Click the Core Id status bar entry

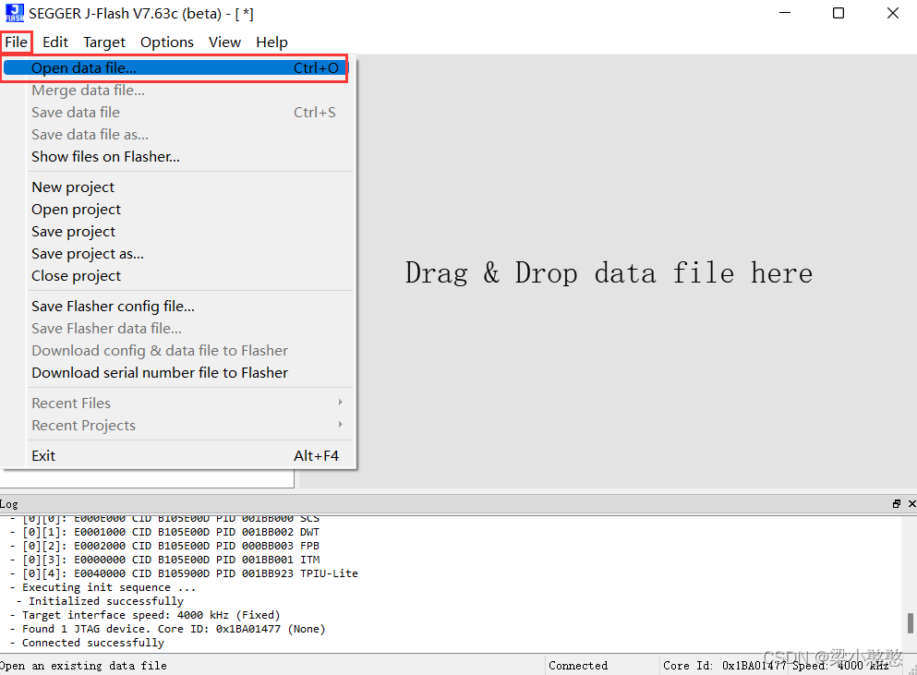724,666
